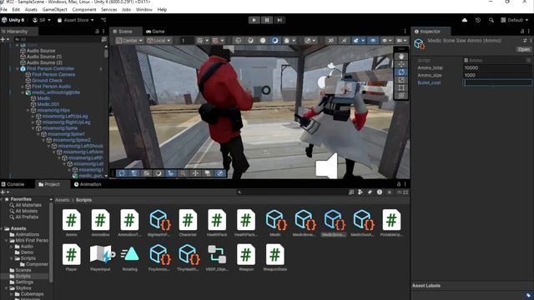Select the Rect tool in the scene overlay
Screen dimensions: 534x300
(401, 87)
